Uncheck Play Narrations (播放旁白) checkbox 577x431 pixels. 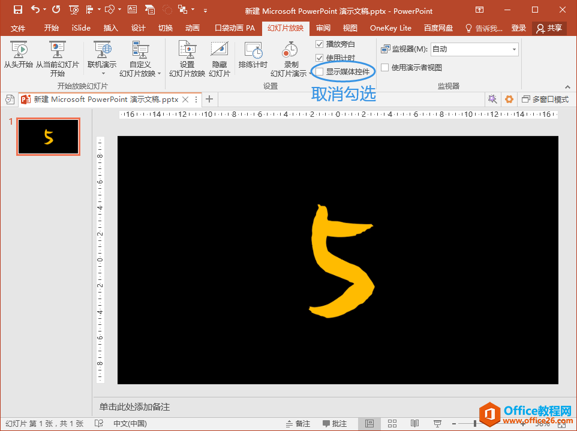320,44
